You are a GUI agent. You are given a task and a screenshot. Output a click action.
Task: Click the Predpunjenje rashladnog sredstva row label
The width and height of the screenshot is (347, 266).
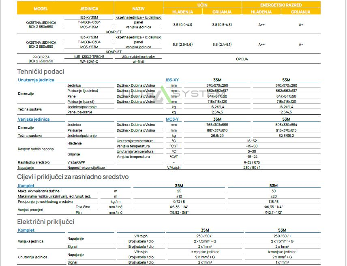pyautogui.click(x=45, y=201)
